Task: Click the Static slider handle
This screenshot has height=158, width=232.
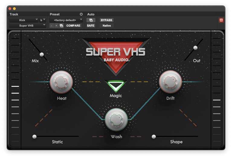Action: click(34, 137)
